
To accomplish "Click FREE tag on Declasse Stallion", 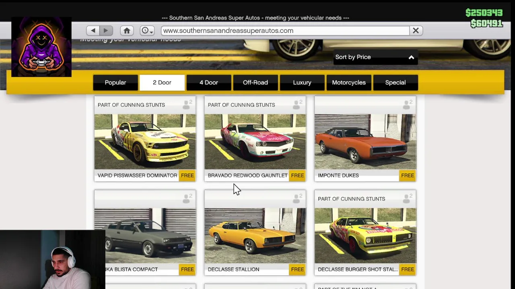I will point(297,269).
